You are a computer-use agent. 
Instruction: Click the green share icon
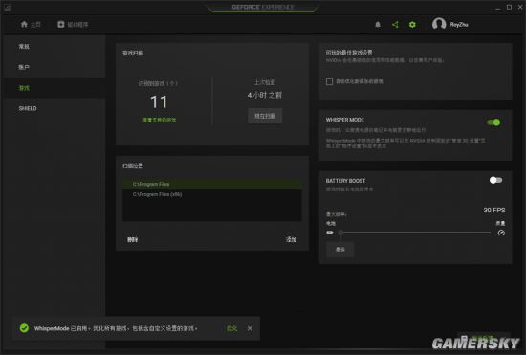pyautogui.click(x=395, y=25)
